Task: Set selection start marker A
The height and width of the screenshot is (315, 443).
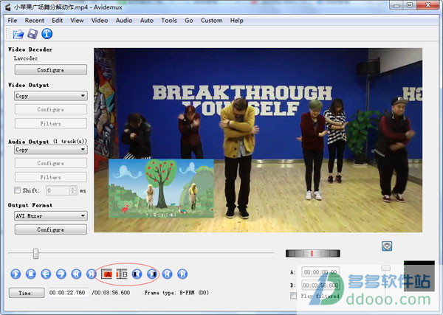Action: tap(106, 274)
